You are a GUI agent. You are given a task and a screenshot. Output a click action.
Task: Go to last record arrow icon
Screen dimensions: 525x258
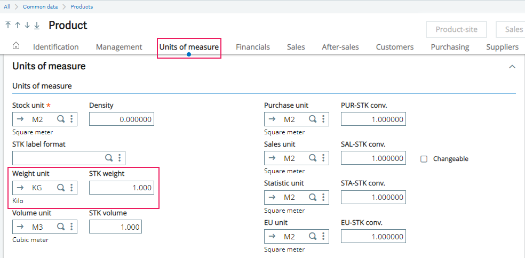tap(37, 25)
